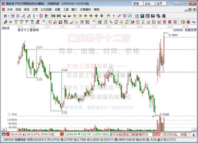Image resolution: width=198 pixels, height=143 pixels.
Task: Click the colored grid table icon
Action: 183,22
